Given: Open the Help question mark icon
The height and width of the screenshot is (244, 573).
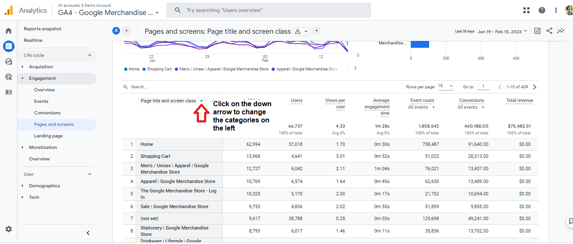Looking at the screenshot, I should [542, 10].
